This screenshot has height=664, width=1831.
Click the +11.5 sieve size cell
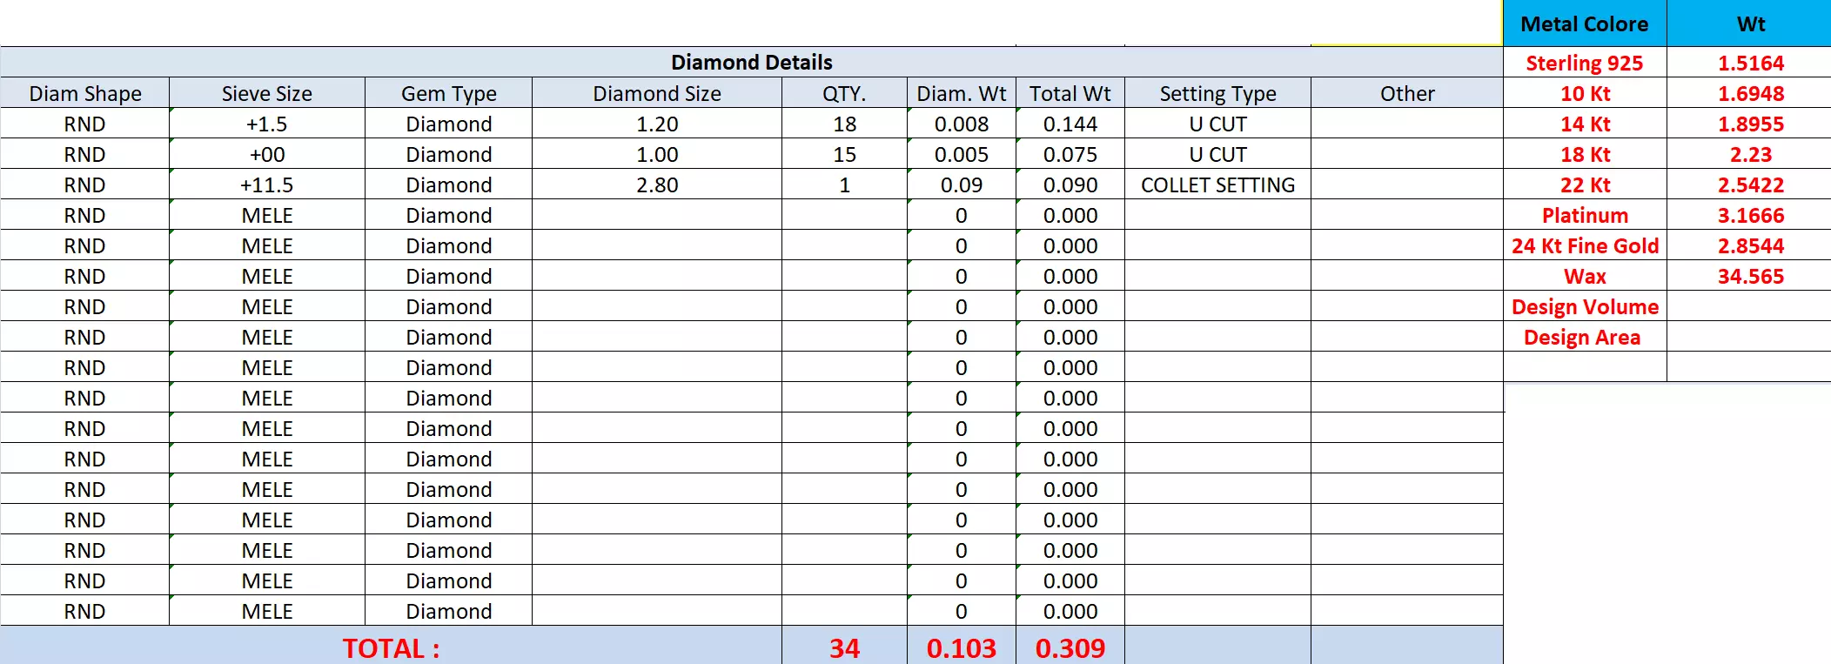[266, 185]
